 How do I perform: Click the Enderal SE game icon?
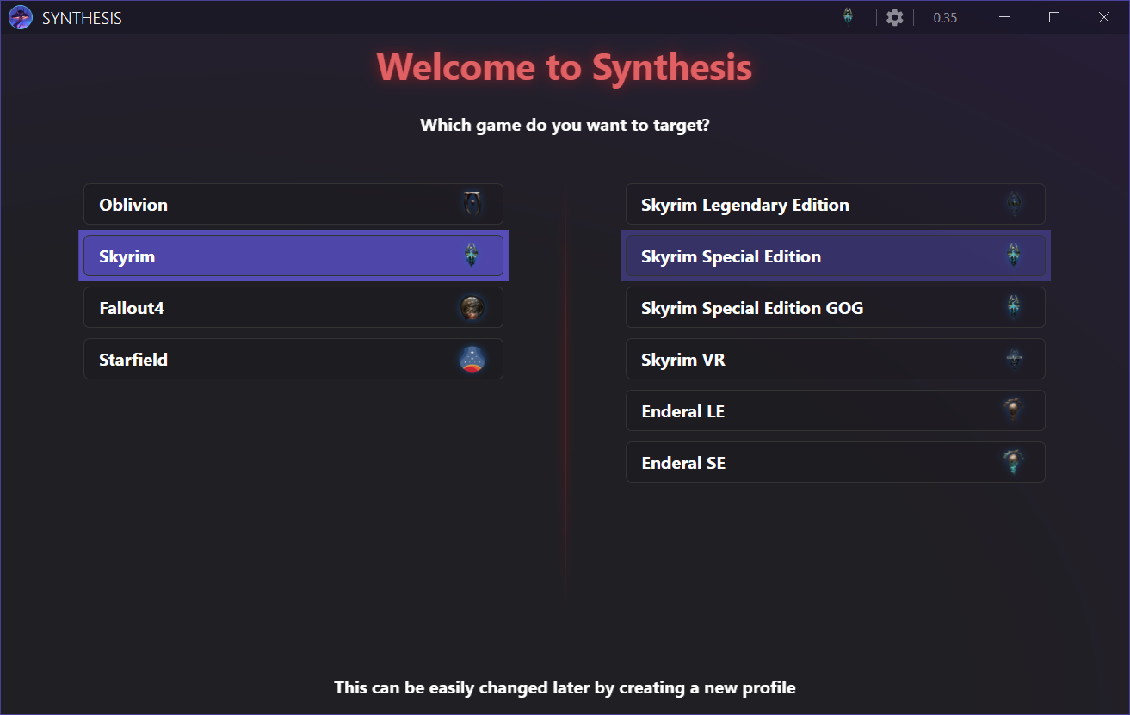pyautogui.click(x=1014, y=462)
